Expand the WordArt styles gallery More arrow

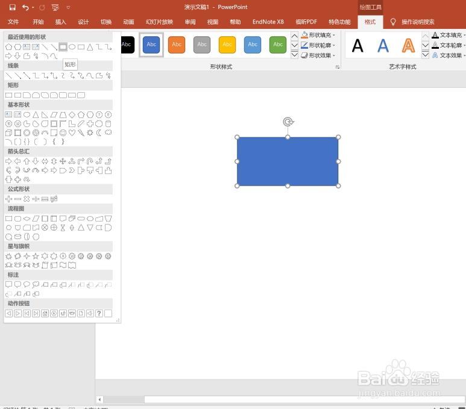point(425,55)
